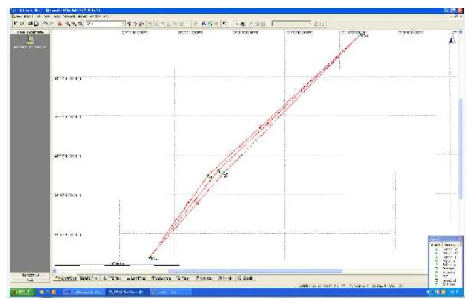
Task: Click the Tools bar below Management
Action: pyautogui.click(x=30, y=280)
